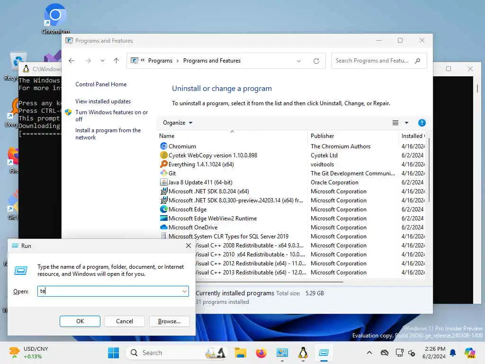
Task: Sort by Name column header
Action: click(232, 136)
